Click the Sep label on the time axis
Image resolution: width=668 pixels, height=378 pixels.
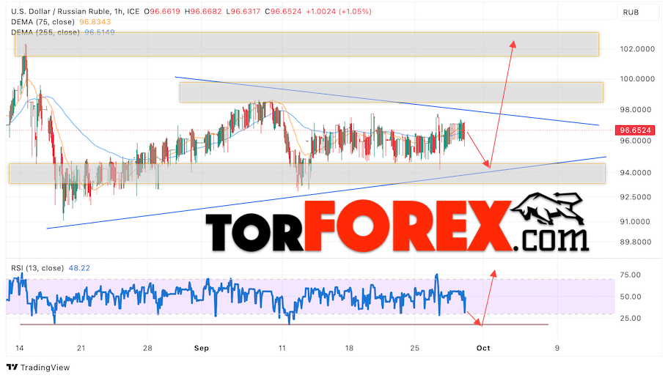tap(202, 348)
